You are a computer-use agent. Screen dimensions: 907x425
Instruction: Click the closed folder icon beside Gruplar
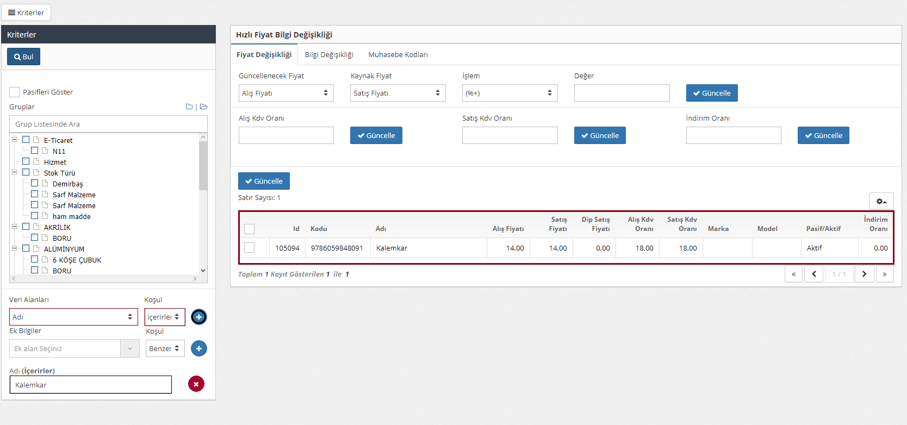click(x=189, y=107)
